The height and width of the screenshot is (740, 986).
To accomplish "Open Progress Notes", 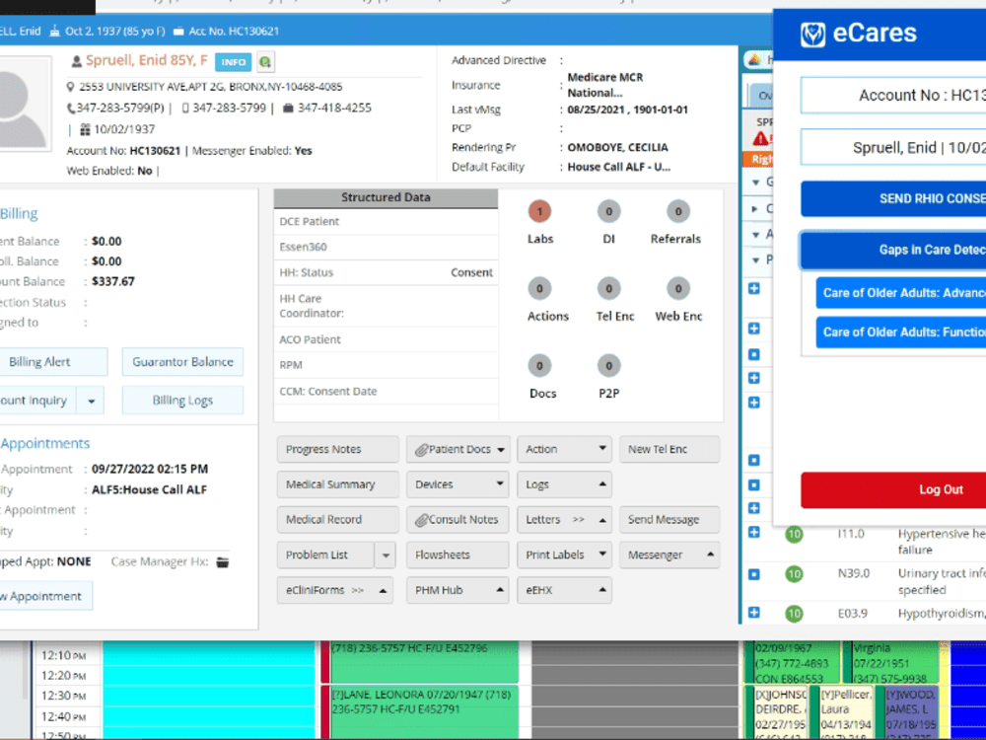I will click(x=337, y=449).
